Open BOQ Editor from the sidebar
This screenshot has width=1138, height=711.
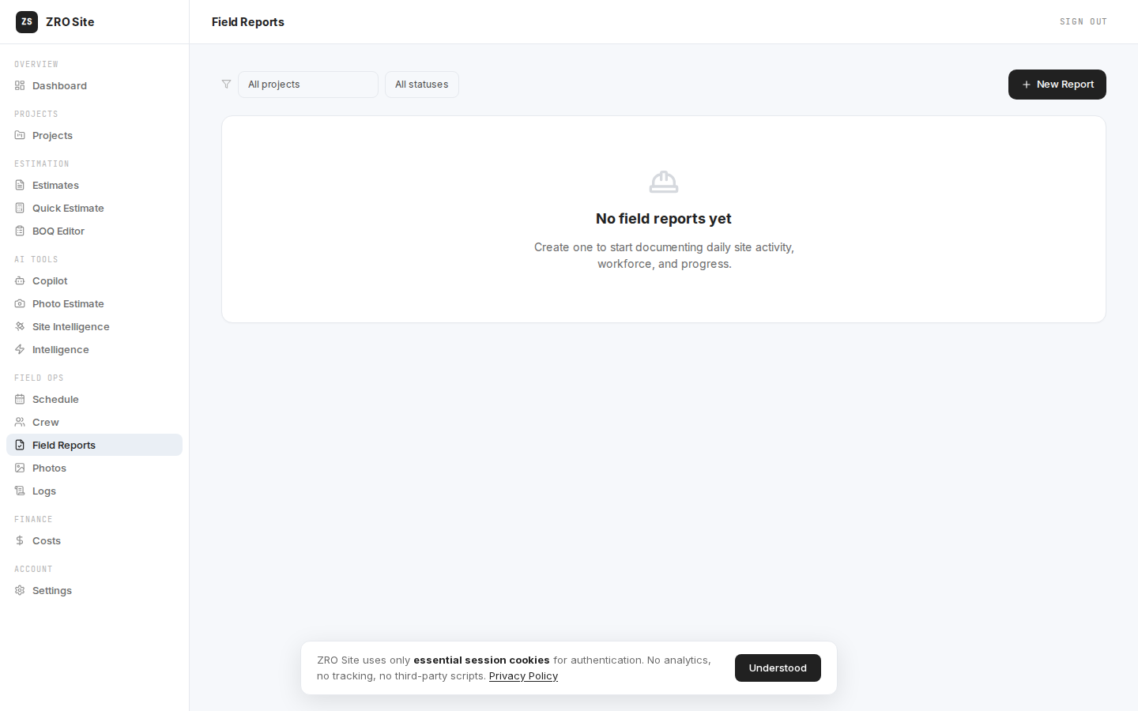94,231
